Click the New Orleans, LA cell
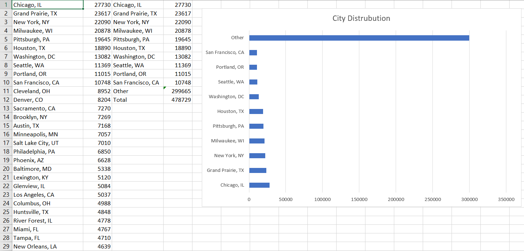This screenshot has width=524, height=251. pyautogui.click(x=47, y=247)
